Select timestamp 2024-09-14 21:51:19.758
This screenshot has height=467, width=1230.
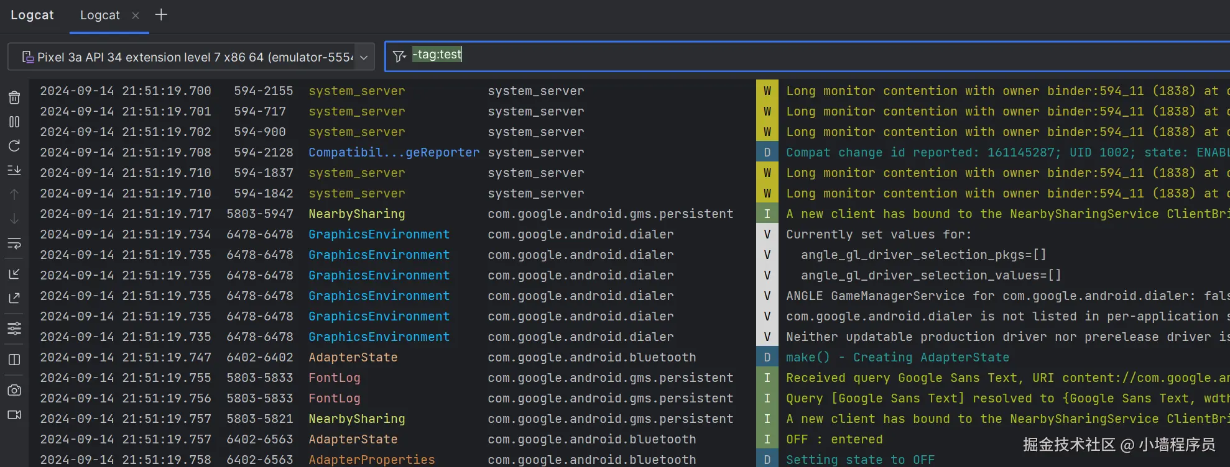126,460
